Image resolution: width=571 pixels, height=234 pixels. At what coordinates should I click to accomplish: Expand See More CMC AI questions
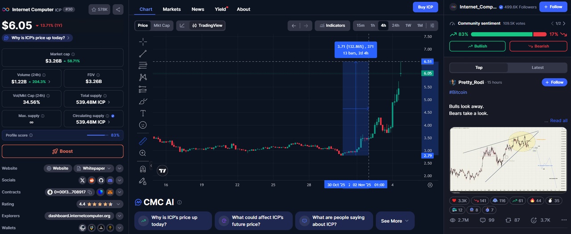click(395, 221)
